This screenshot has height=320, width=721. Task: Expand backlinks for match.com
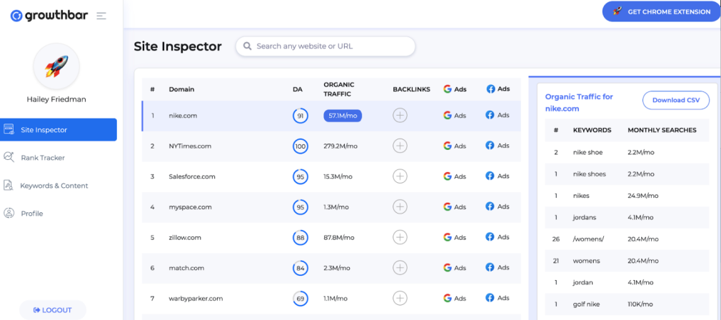click(400, 268)
